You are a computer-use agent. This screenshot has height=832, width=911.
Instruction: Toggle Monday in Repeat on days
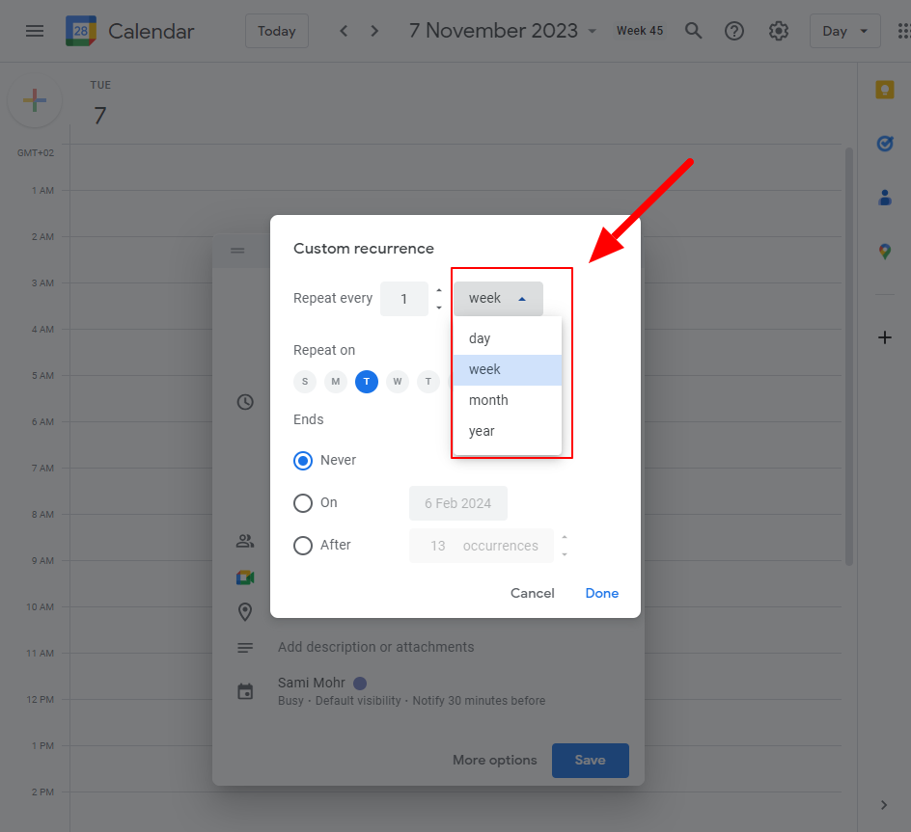[x=336, y=382]
